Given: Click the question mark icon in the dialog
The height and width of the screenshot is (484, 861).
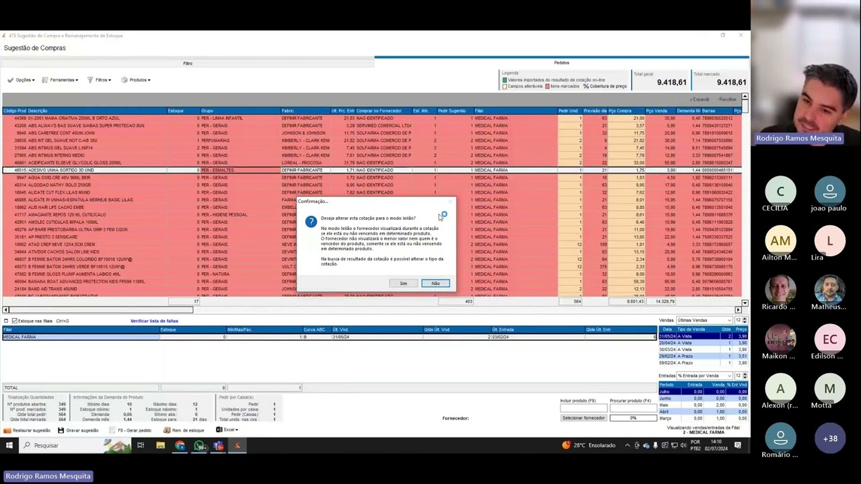Looking at the screenshot, I should pos(310,221).
